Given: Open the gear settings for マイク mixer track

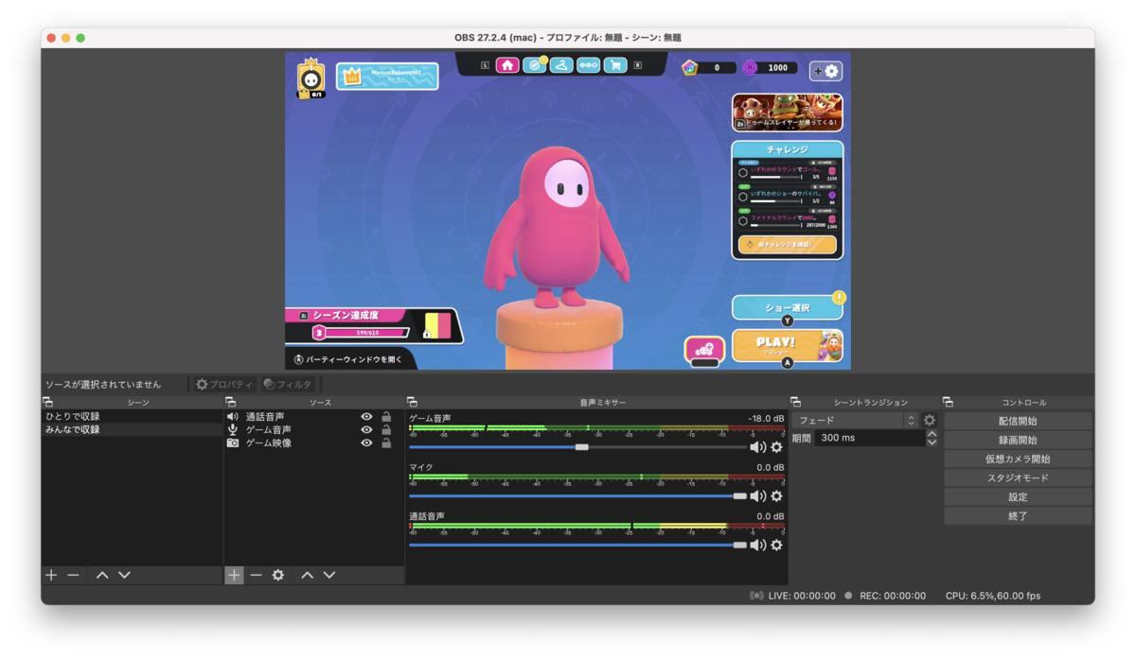Looking at the screenshot, I should tap(777, 496).
